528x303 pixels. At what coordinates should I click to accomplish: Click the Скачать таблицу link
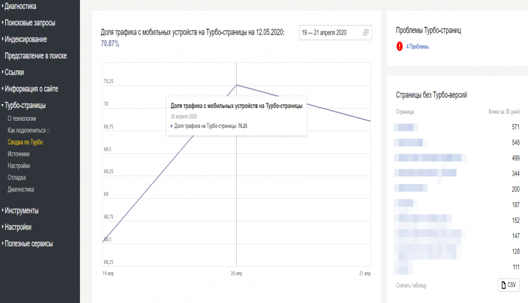point(412,285)
